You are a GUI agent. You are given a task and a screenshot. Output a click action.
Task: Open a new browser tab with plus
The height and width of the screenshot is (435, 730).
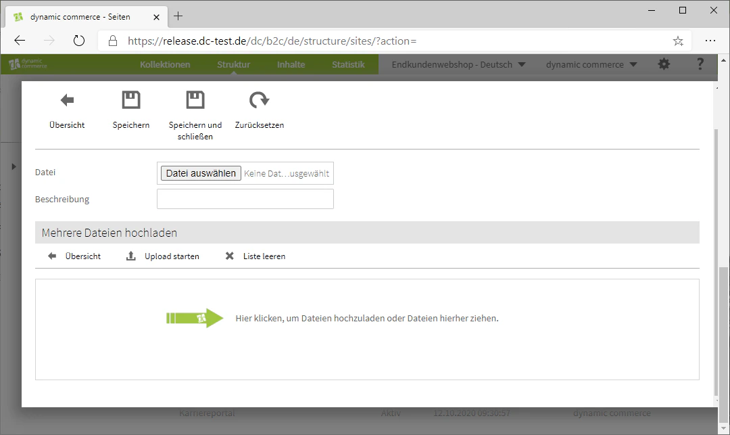point(178,16)
